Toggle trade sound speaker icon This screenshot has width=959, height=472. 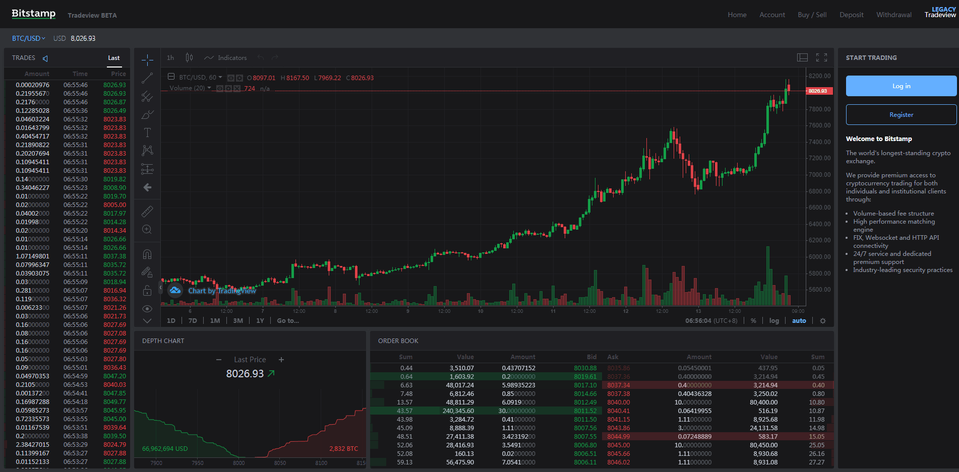[45, 58]
